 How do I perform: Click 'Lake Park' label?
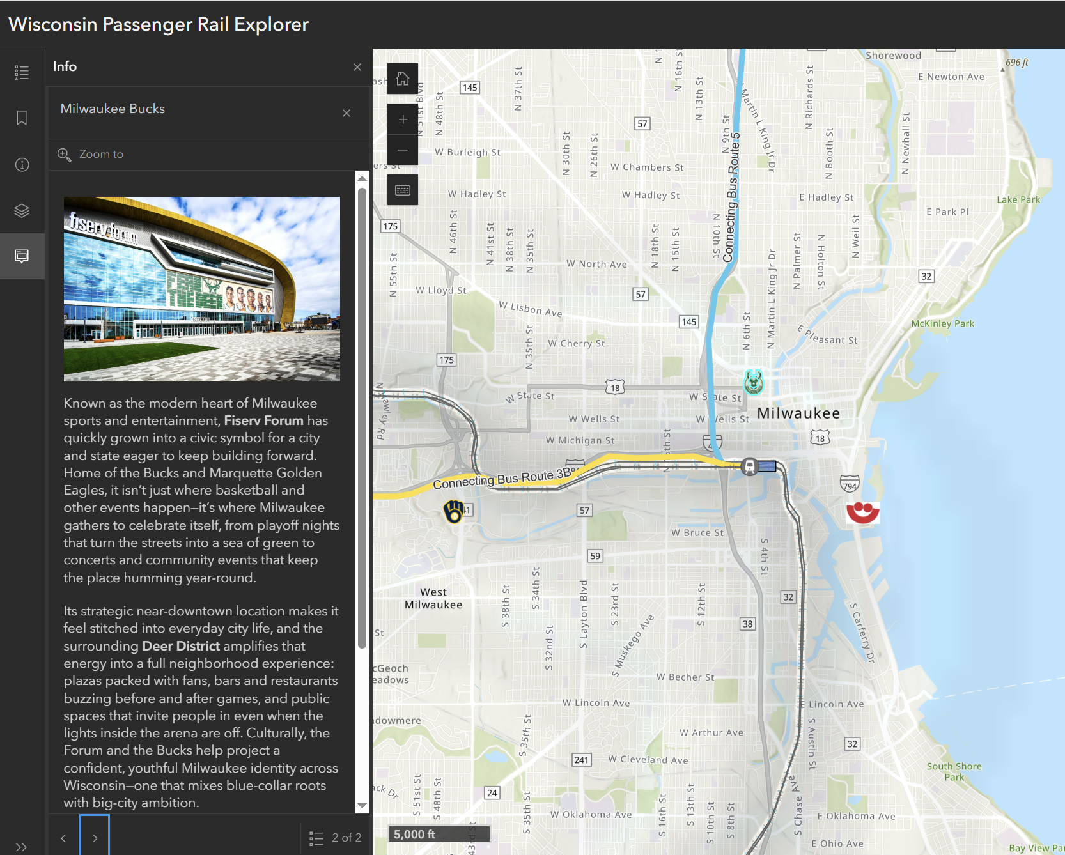(1018, 199)
